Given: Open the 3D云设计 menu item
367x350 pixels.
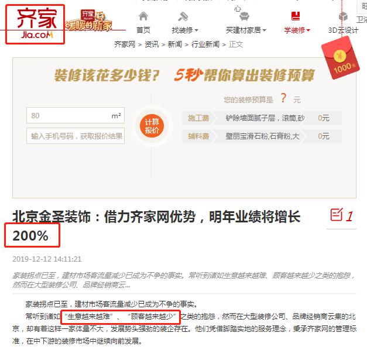Looking at the screenshot, I should pos(343,30).
